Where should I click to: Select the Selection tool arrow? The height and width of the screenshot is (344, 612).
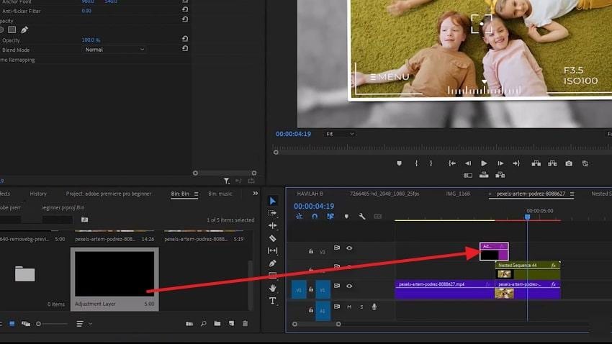272,201
